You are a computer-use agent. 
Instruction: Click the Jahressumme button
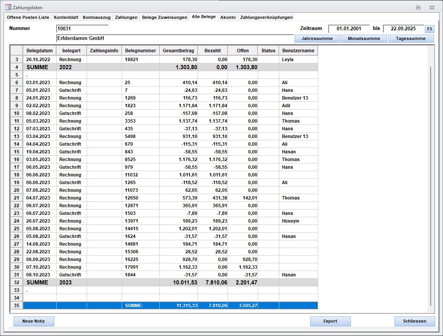click(317, 38)
